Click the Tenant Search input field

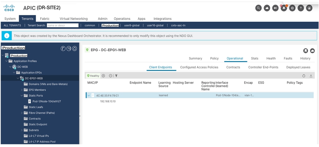63,26
